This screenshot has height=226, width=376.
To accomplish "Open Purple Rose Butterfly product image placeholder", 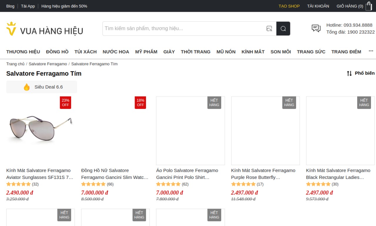I will click(x=265, y=131).
